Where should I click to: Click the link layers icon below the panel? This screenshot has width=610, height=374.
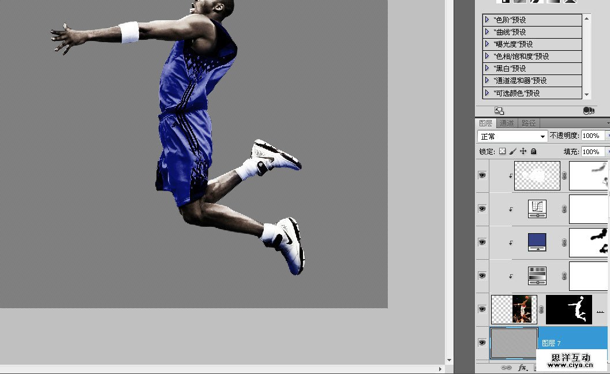(x=506, y=367)
